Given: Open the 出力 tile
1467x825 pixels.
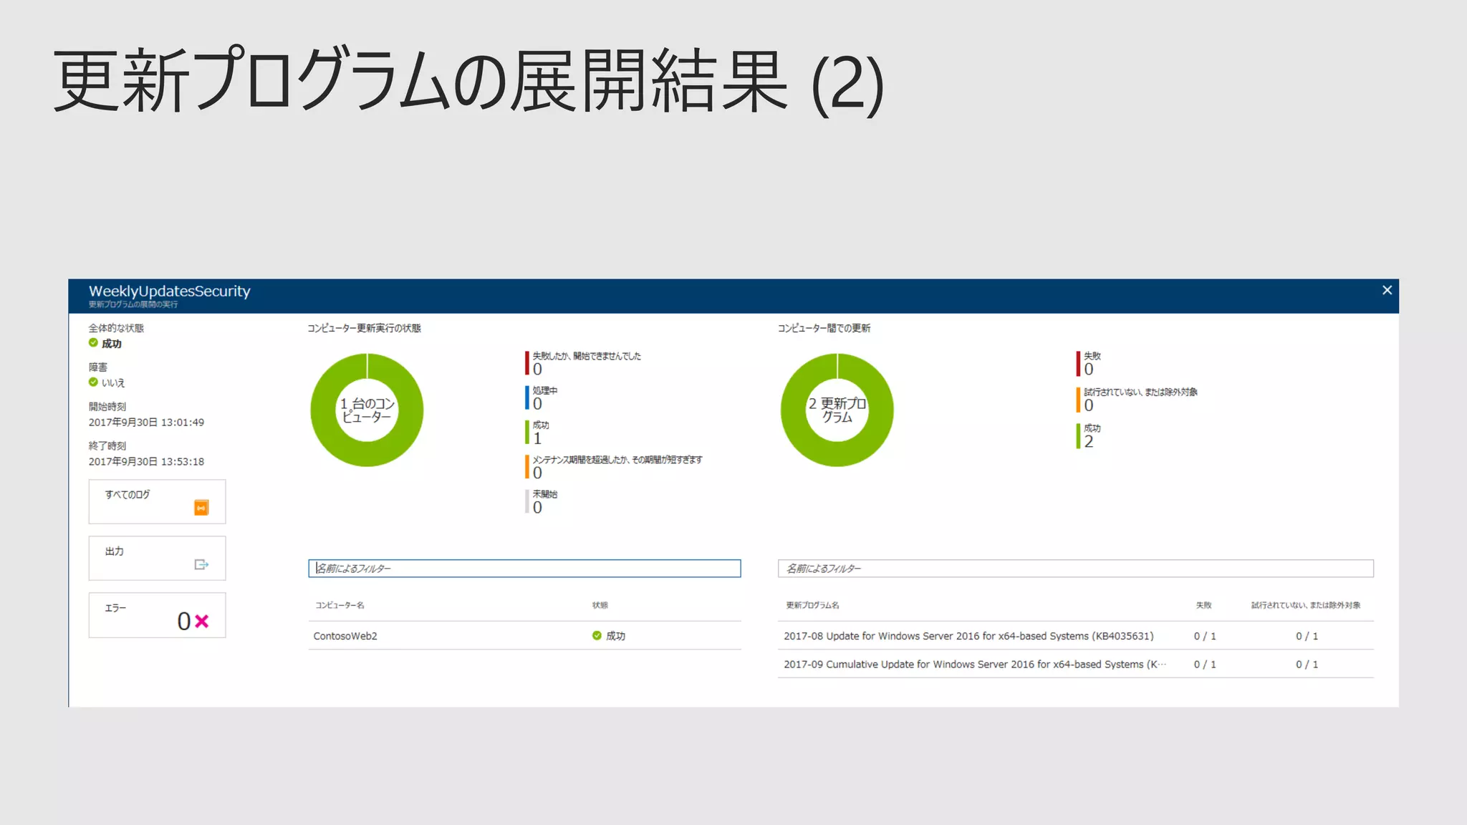Looking at the screenshot, I should click(157, 558).
